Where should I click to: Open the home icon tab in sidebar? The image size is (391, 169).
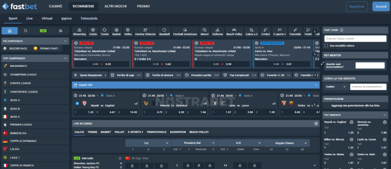[x=10, y=31]
